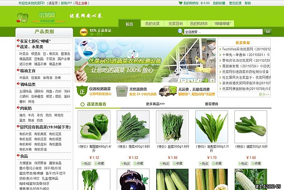The image size is (284, 190).
Task: Click product title 油麦菜500g1.7/斤
Action: click(x=212, y=149)
